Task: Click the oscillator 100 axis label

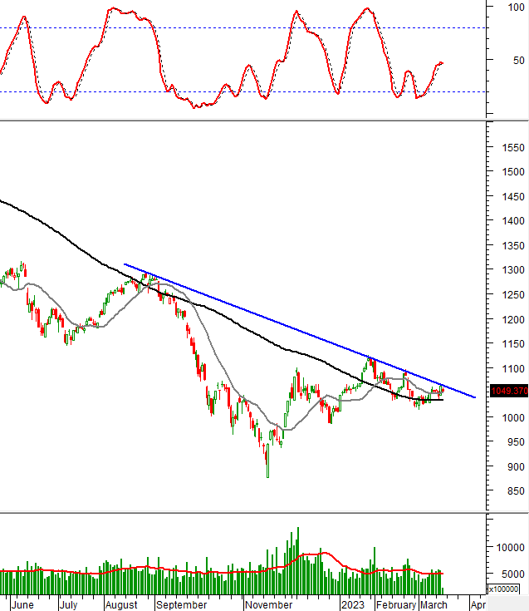Action: point(517,7)
